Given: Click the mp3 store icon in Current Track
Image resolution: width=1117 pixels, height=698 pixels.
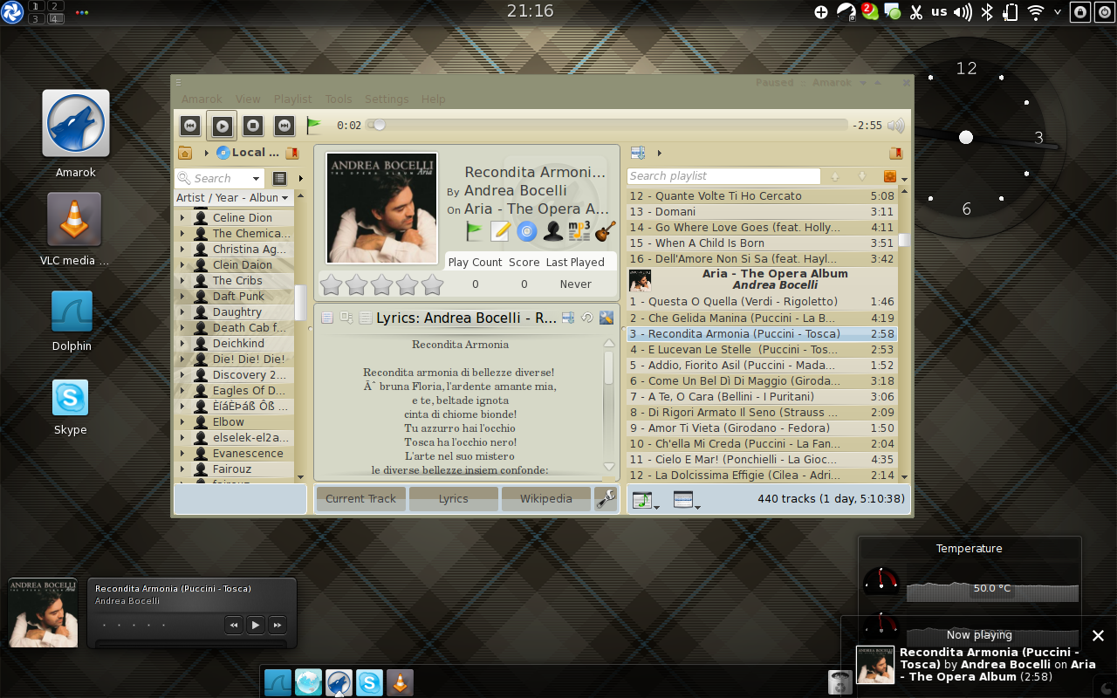Looking at the screenshot, I should pyautogui.click(x=579, y=230).
